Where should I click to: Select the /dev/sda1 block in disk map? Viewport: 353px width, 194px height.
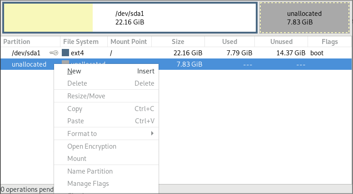coord(130,18)
